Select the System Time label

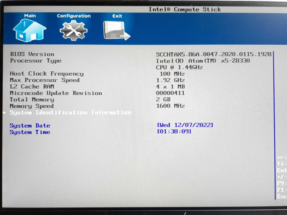tap(30, 132)
